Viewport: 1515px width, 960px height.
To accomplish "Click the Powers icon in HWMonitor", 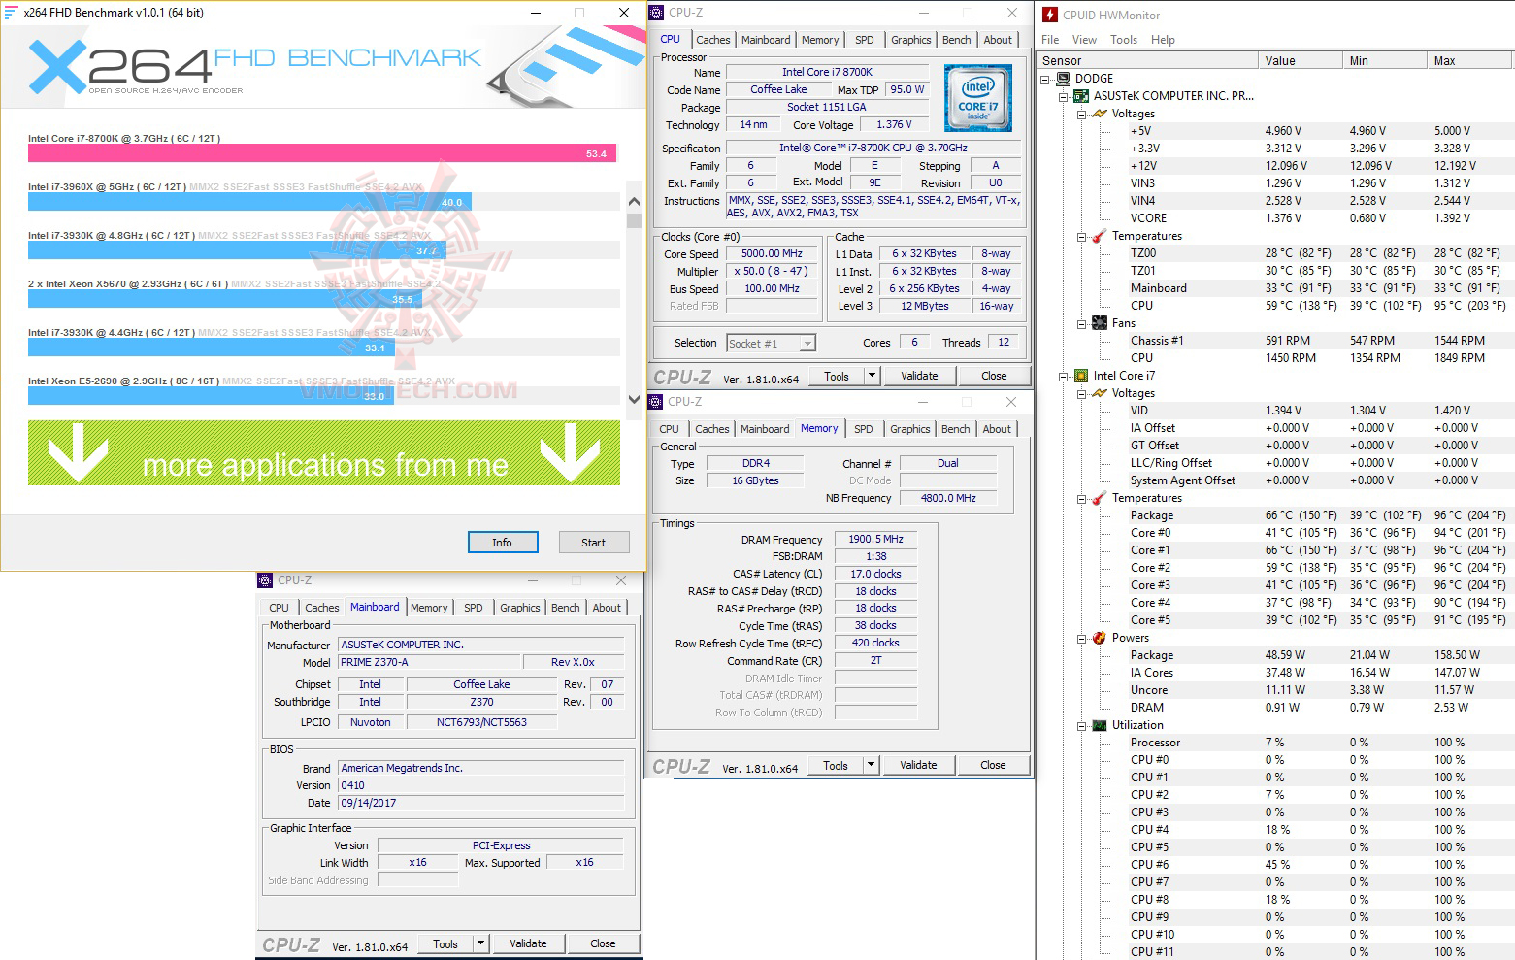I will coord(1098,638).
